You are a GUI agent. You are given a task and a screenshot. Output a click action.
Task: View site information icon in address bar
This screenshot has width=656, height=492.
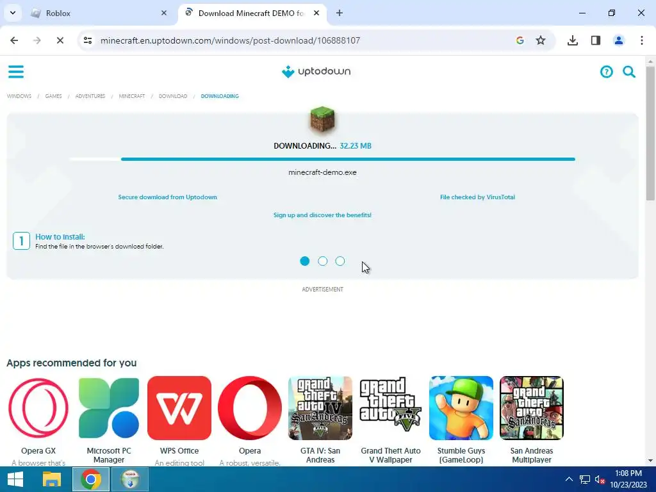coord(88,40)
